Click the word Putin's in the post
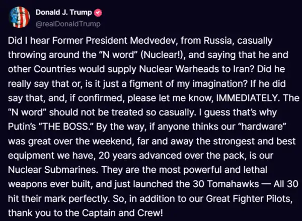This screenshot has width=302, height=221. tap(22, 127)
